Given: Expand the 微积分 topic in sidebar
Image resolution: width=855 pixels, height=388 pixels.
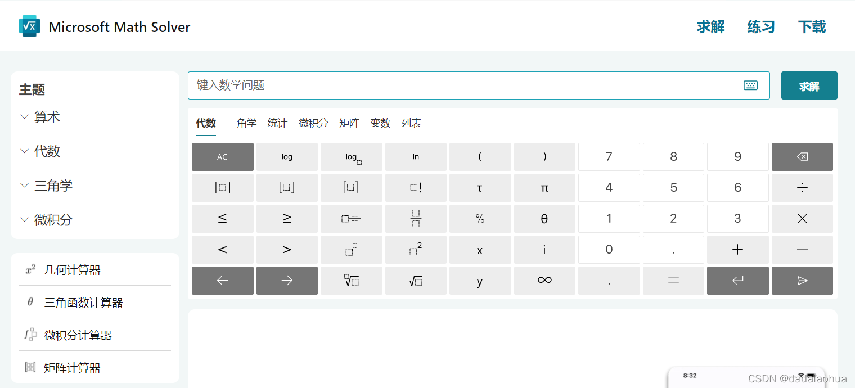Looking at the screenshot, I should pyautogui.click(x=46, y=220).
